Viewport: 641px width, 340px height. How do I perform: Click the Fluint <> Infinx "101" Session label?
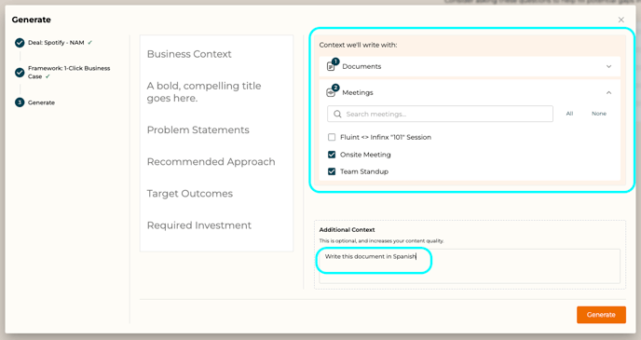tap(386, 137)
